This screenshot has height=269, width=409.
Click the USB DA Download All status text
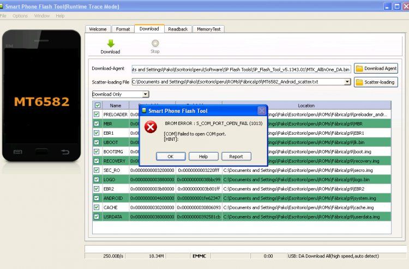point(333,256)
